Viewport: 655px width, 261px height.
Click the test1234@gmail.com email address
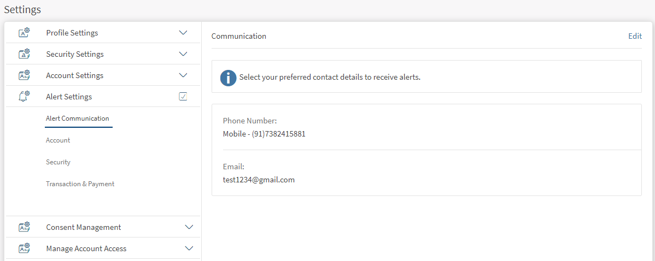(259, 180)
